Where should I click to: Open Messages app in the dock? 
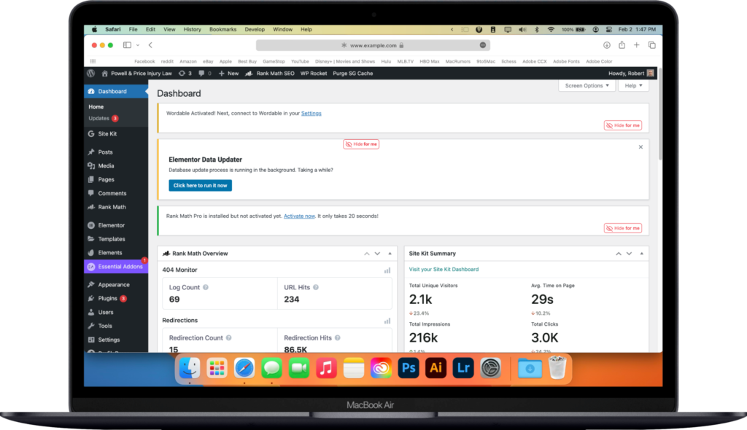pos(271,369)
